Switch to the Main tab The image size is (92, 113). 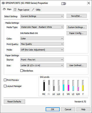point(7,9)
